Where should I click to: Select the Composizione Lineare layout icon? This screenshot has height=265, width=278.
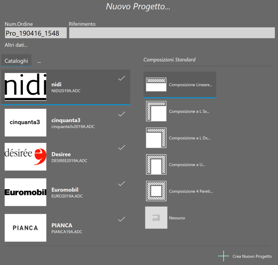point(156,84)
